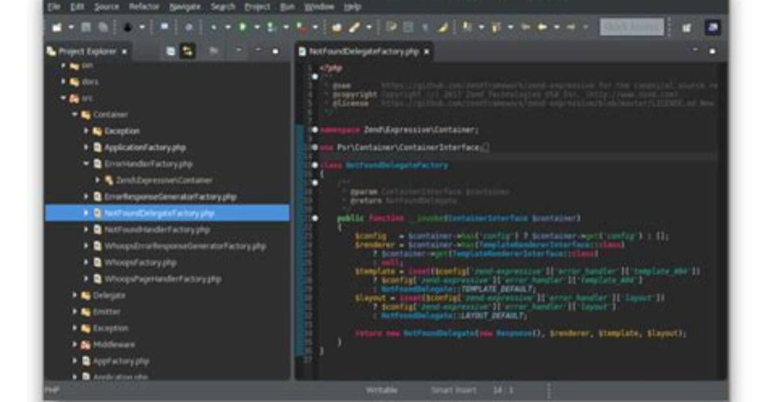This screenshot has height=402, width=766.
Task: Click Writable in the status bar
Action: (382, 390)
